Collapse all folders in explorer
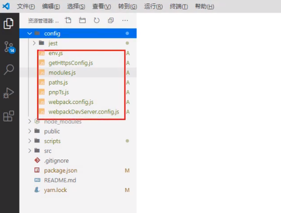The image size is (281, 213). point(111,20)
